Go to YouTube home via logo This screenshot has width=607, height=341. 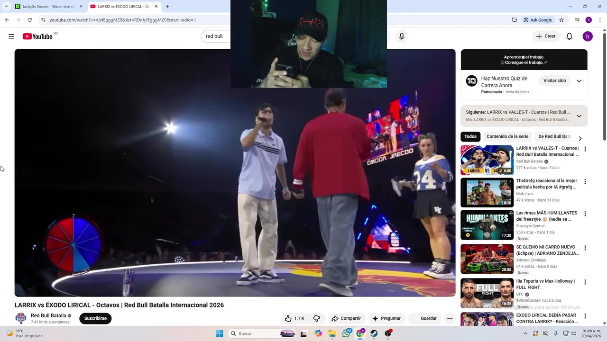37,36
